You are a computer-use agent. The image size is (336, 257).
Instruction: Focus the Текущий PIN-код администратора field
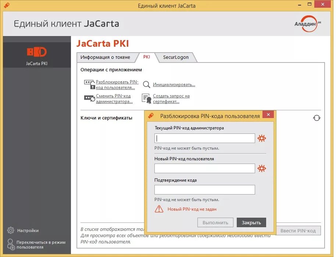click(x=205, y=138)
